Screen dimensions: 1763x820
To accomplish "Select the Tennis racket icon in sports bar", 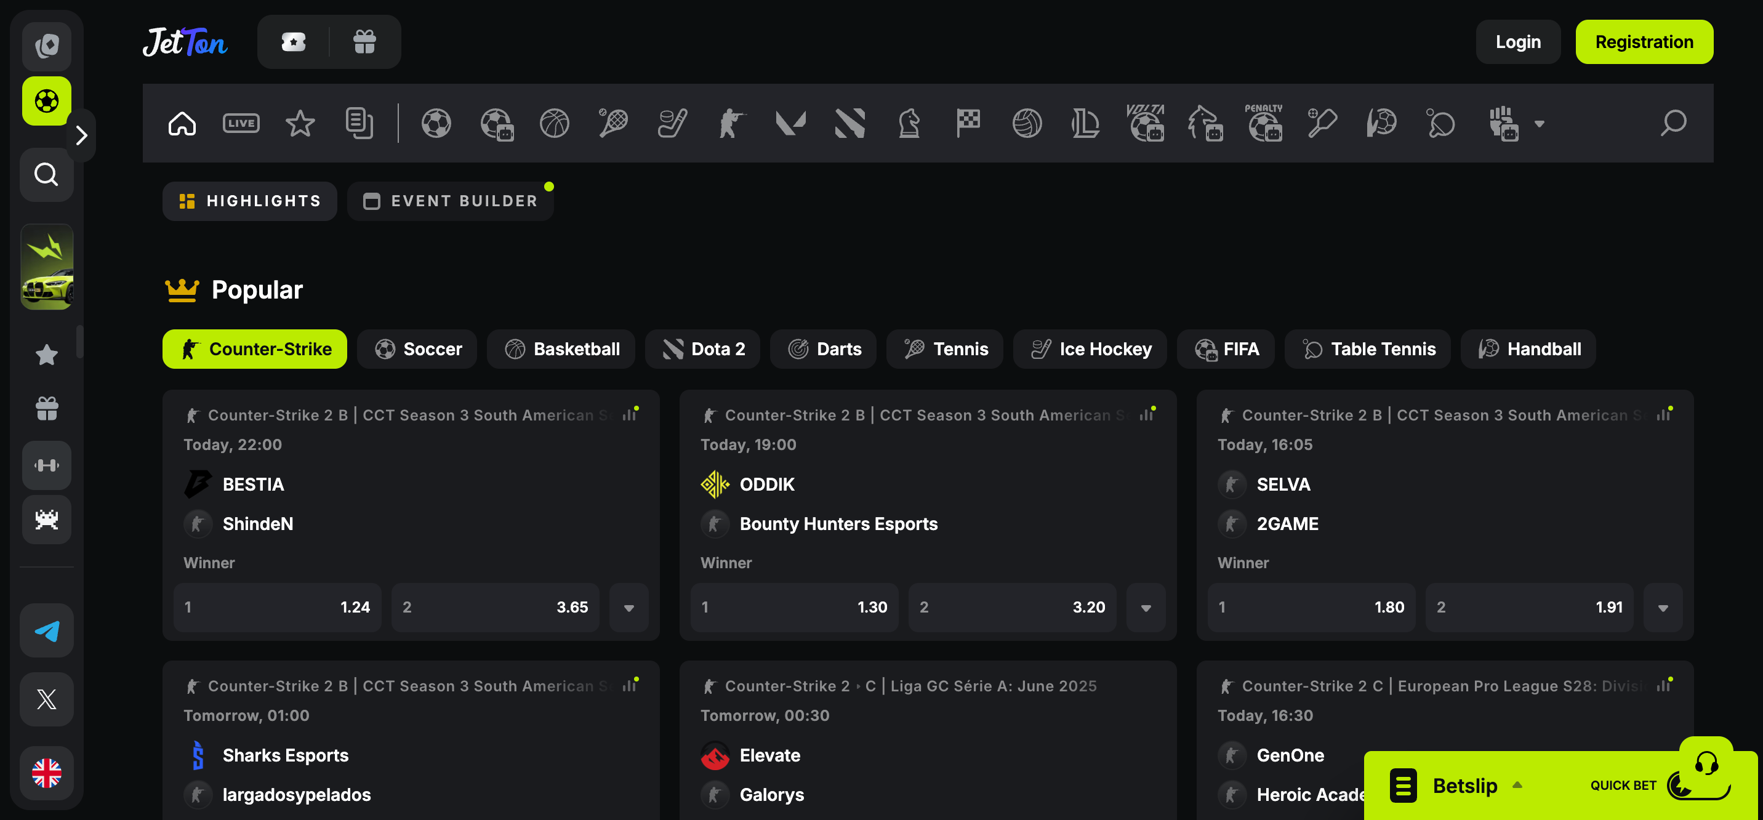I will click(x=613, y=124).
